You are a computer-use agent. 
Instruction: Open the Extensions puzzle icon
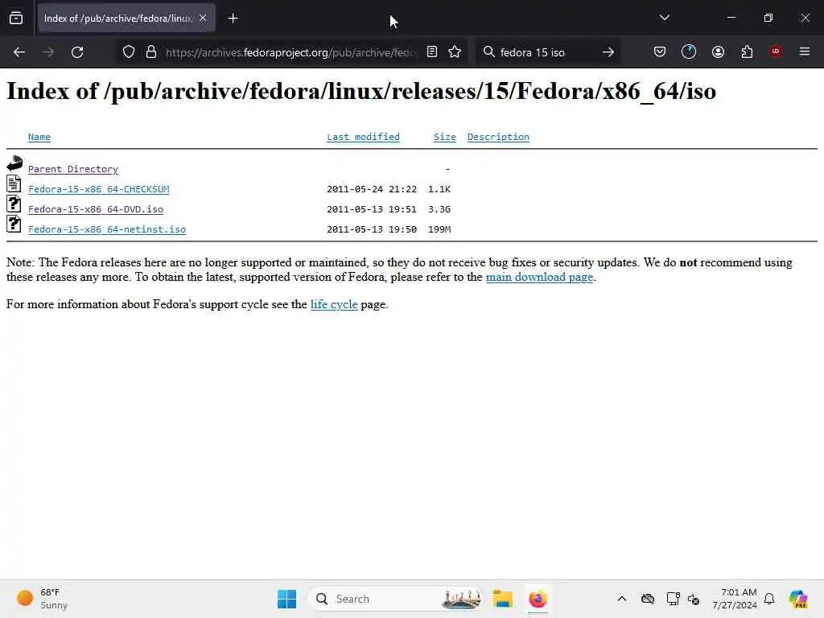click(x=747, y=52)
